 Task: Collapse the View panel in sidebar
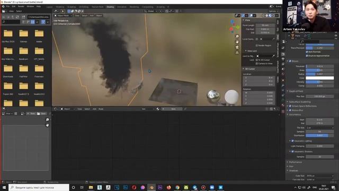[244, 20]
